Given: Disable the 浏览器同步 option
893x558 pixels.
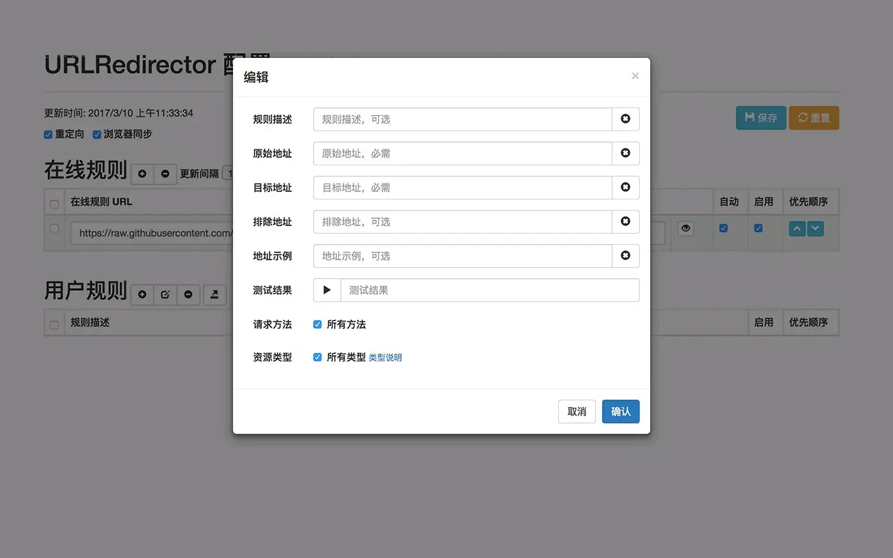Looking at the screenshot, I should tap(97, 134).
